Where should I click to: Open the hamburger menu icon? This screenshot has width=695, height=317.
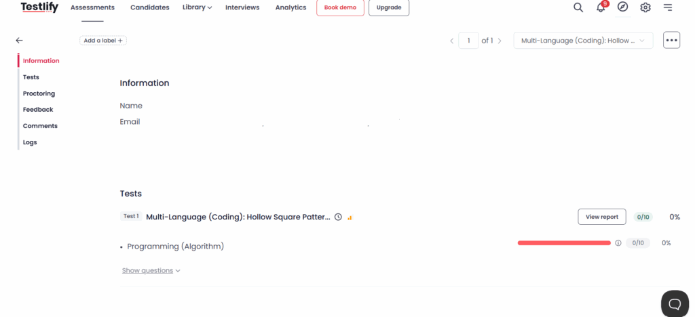[668, 7]
